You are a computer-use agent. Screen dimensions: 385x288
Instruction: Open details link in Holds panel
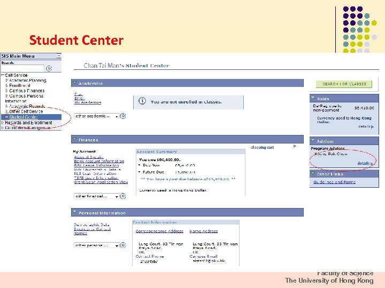(366, 126)
